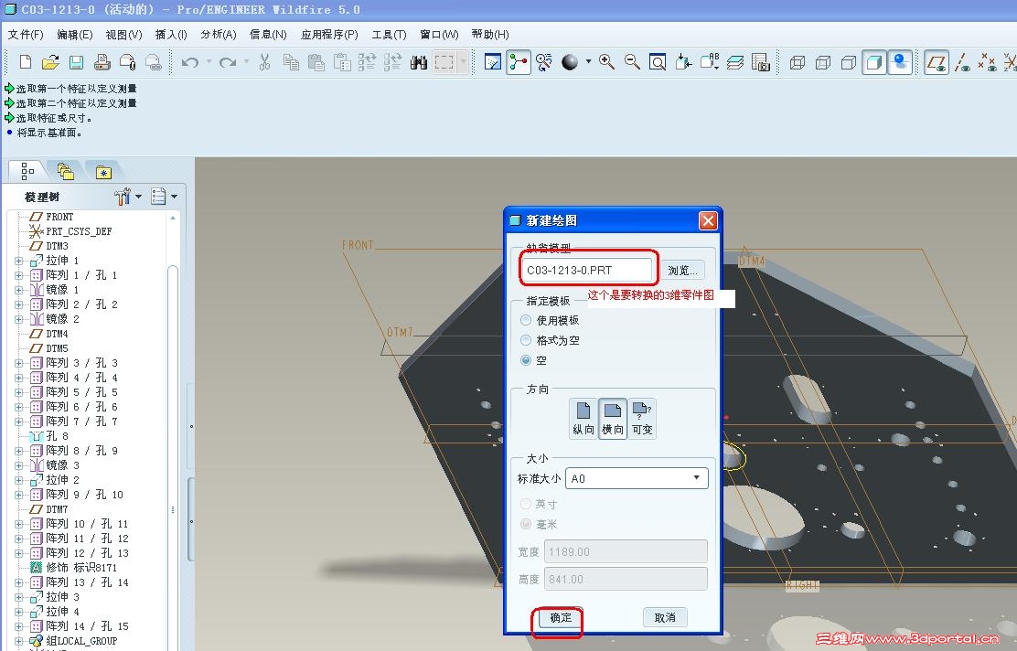Toggle datum axes display
1017x651 pixels.
962,62
